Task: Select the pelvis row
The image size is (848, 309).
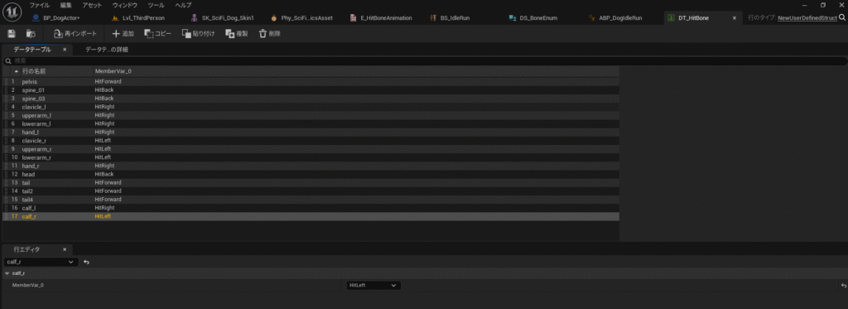Action: click(x=311, y=81)
